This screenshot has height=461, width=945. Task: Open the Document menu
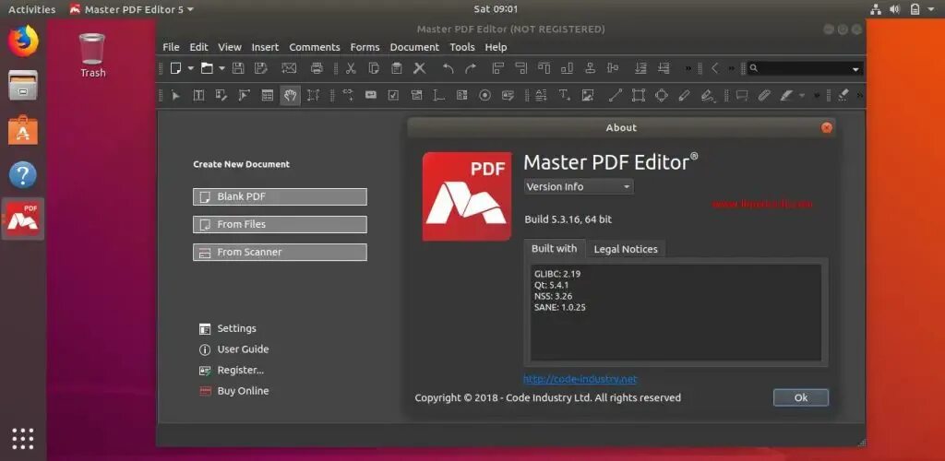[414, 47]
